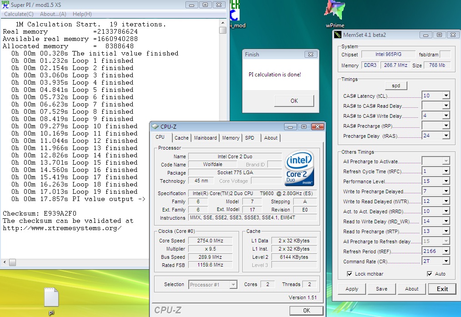Click the Rated FSB 1159.6 MHz value

coord(210,265)
